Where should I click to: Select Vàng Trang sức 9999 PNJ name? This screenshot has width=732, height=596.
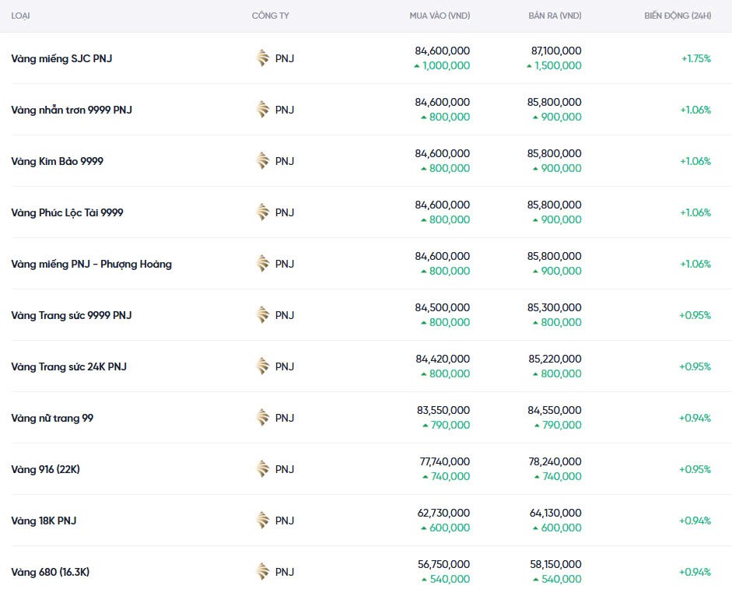coord(72,315)
